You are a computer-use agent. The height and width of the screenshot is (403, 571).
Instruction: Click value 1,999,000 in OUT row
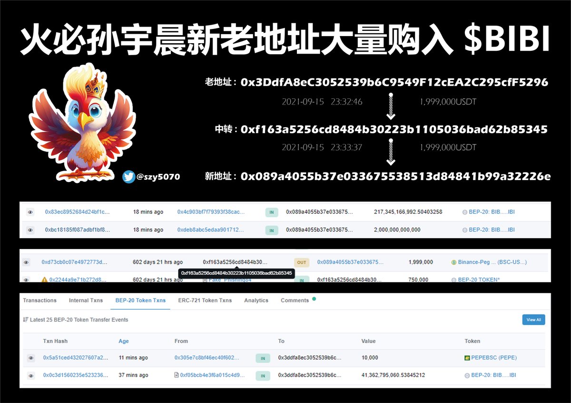point(421,262)
